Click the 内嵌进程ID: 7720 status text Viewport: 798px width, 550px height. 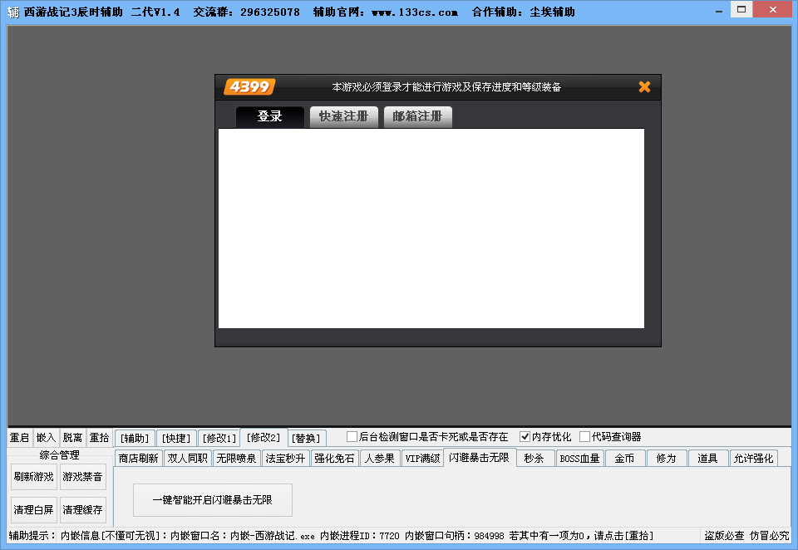[360, 536]
